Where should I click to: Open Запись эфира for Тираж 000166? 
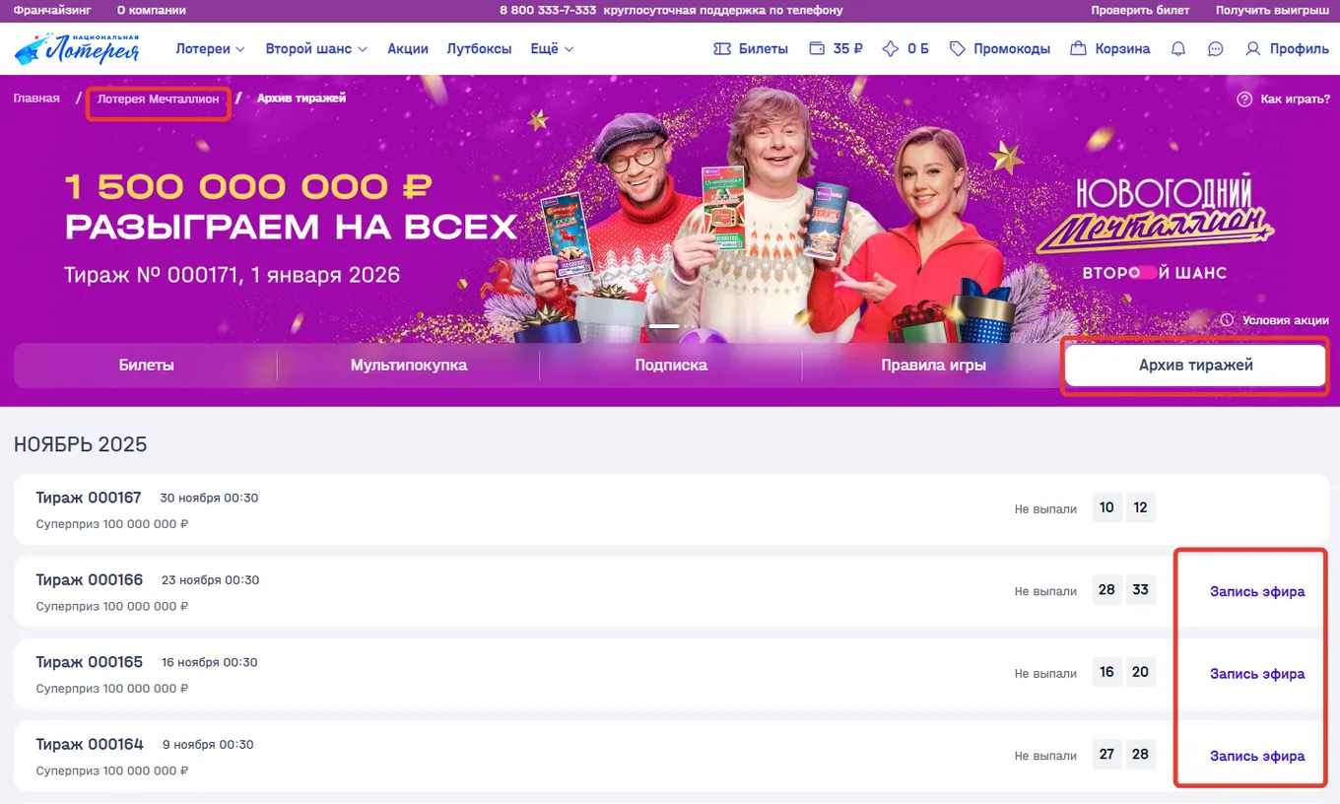(x=1257, y=591)
